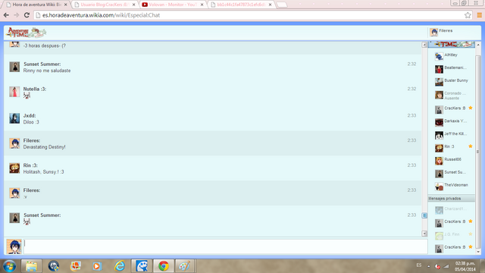The image size is (485, 273).
Task: Select user Beatlemani... in user list
Action: click(x=452, y=69)
